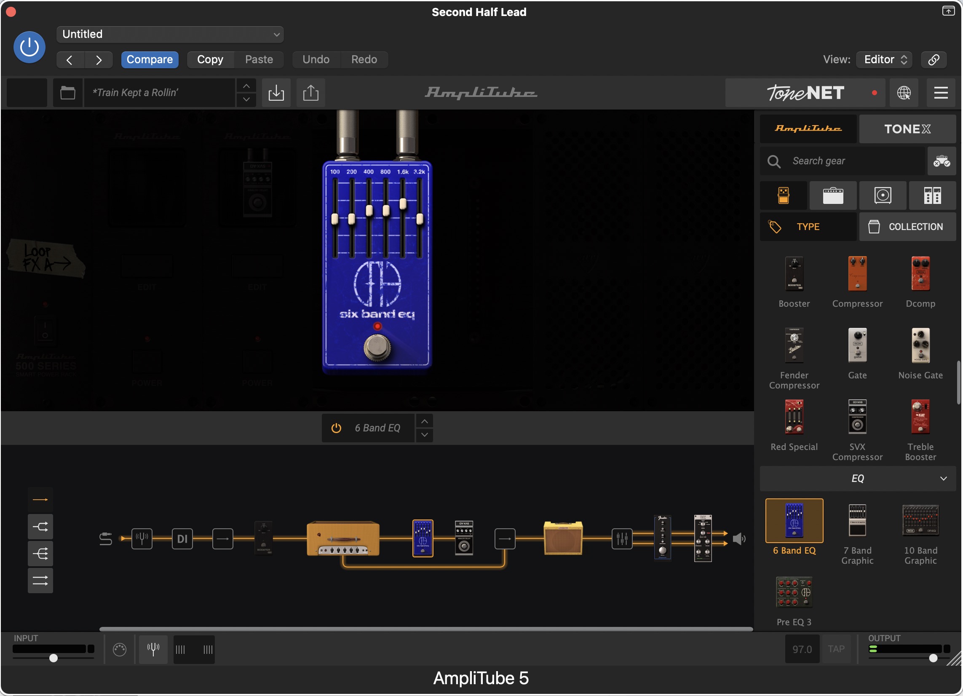Switch to the TONEX tab
Screen dimensions: 963x696
tap(907, 128)
